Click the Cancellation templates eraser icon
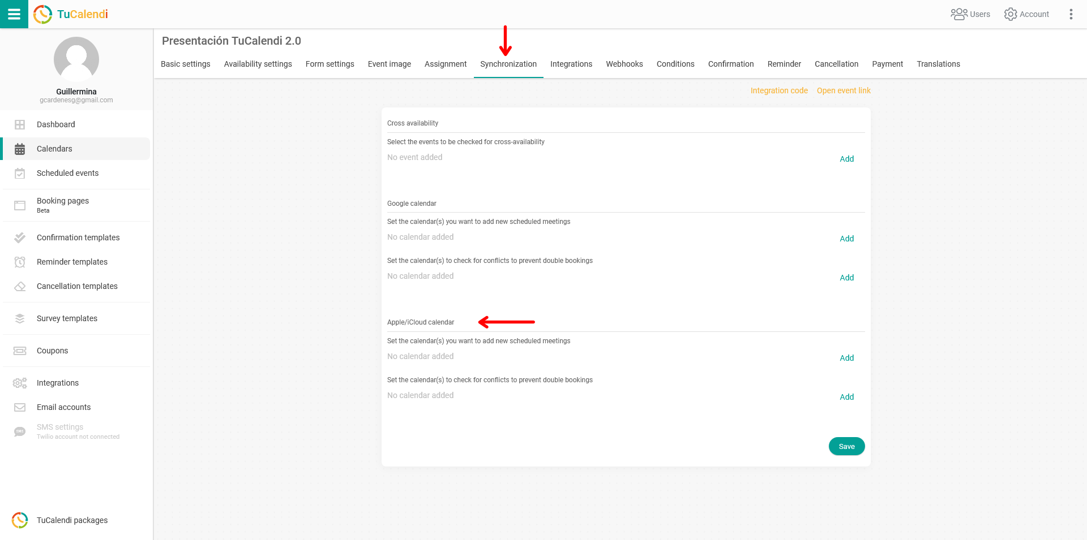1087x540 pixels. pos(20,286)
